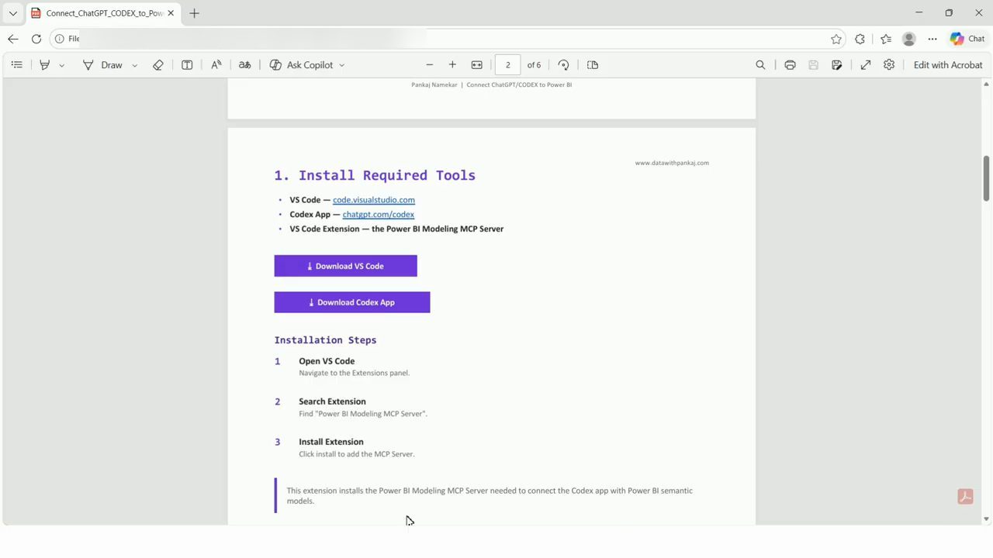Screen dimensions: 993x558
Task: Start Read aloud for the PDF
Action: point(216,65)
